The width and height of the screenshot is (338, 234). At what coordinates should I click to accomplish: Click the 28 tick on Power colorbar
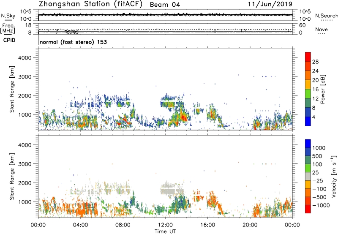click(x=315, y=62)
